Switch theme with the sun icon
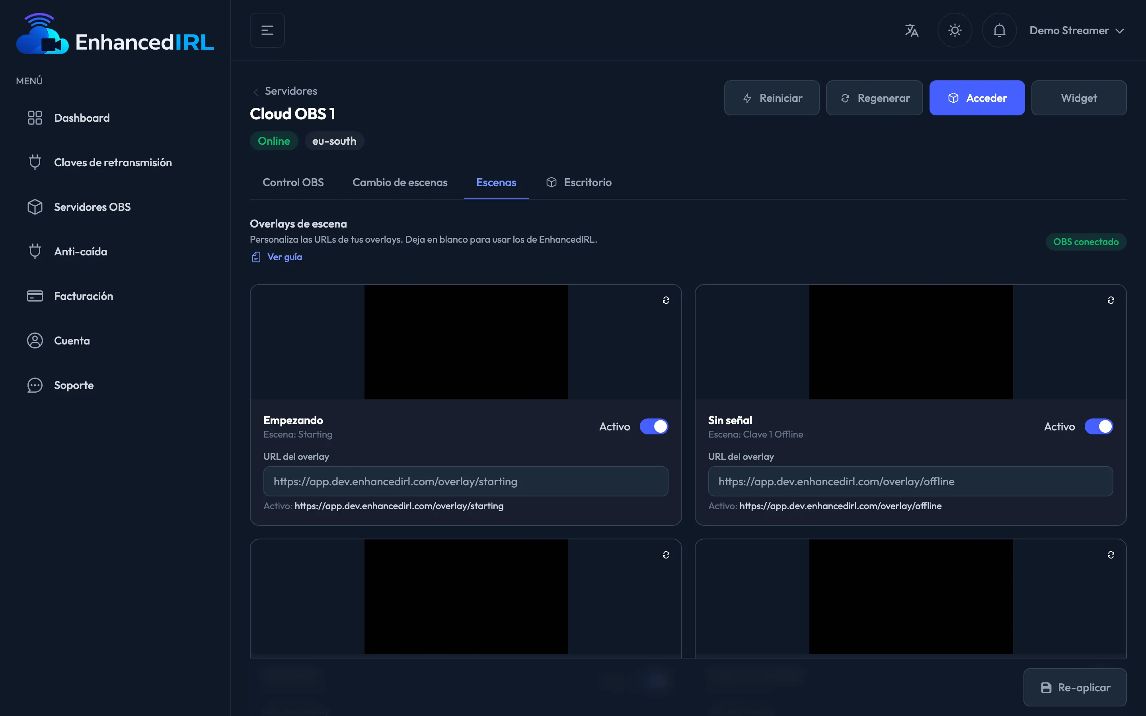1146x716 pixels. click(955, 30)
